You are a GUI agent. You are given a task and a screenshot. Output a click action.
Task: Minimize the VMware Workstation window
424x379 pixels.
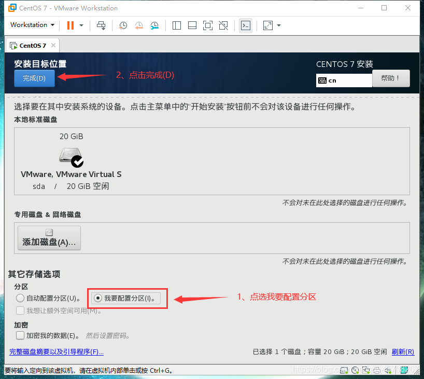point(360,8)
